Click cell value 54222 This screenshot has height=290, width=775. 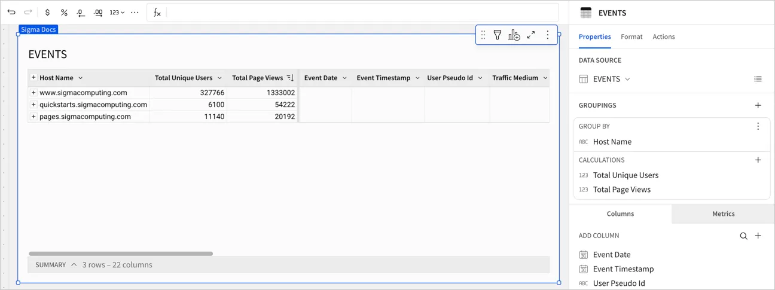pos(285,105)
